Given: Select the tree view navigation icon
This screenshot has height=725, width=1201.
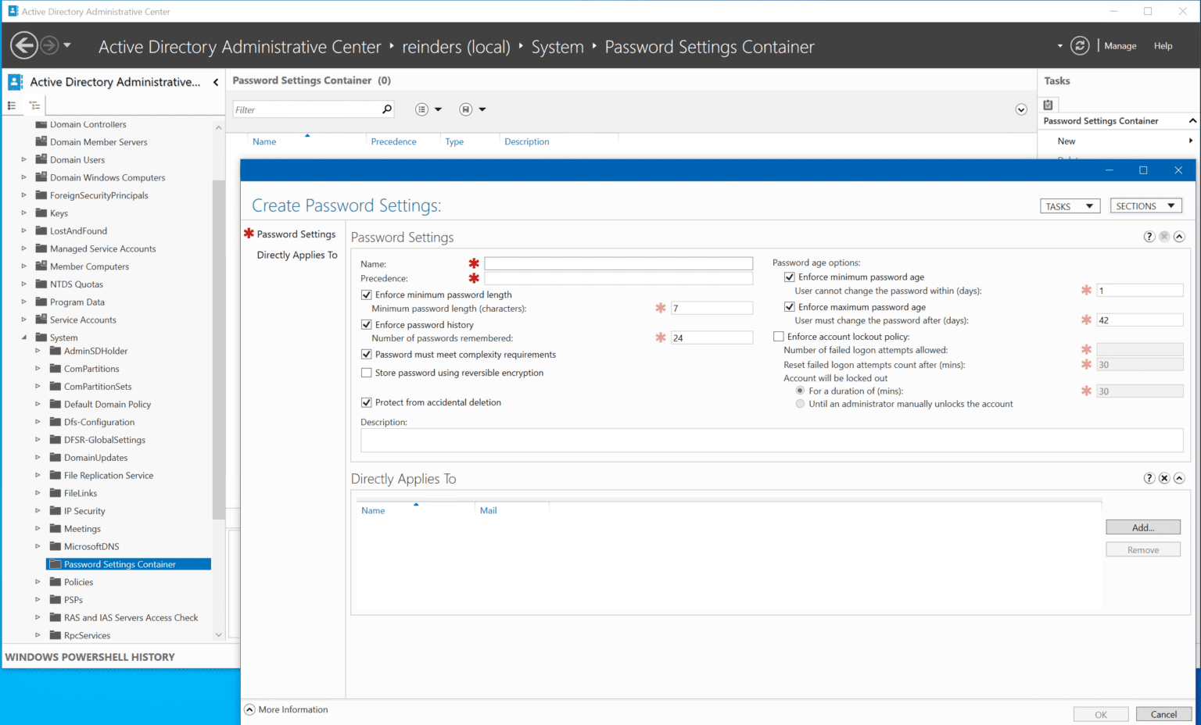Looking at the screenshot, I should [x=34, y=105].
